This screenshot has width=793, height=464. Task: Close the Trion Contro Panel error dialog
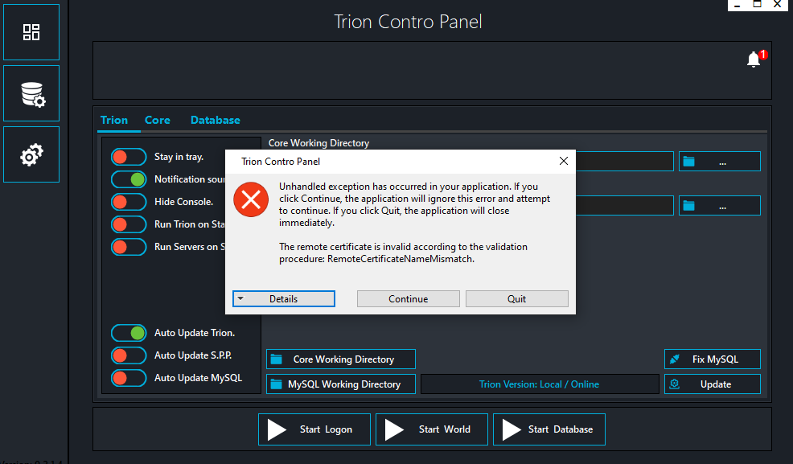pos(564,162)
